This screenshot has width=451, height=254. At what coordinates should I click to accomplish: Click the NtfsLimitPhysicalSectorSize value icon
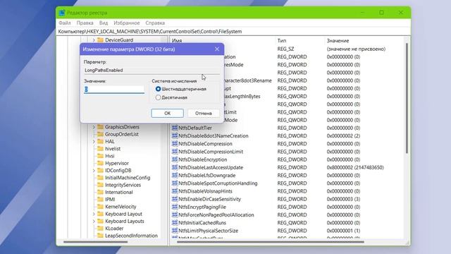click(175, 231)
